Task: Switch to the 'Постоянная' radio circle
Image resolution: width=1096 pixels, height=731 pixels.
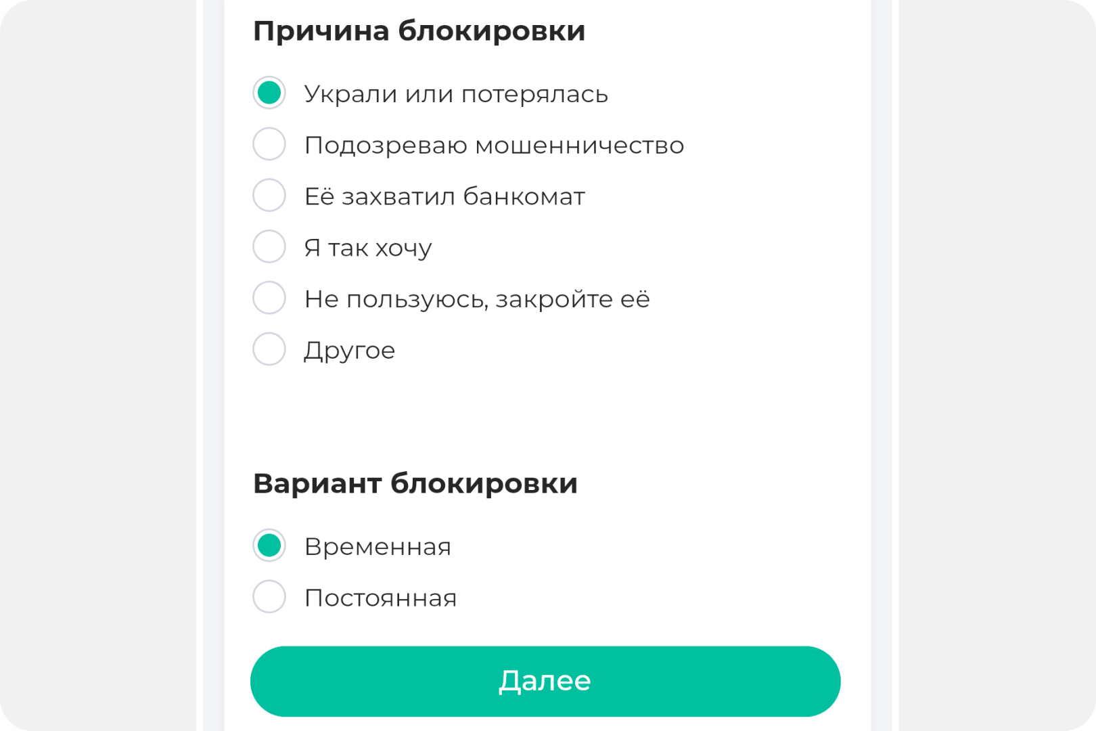Action: tap(269, 597)
